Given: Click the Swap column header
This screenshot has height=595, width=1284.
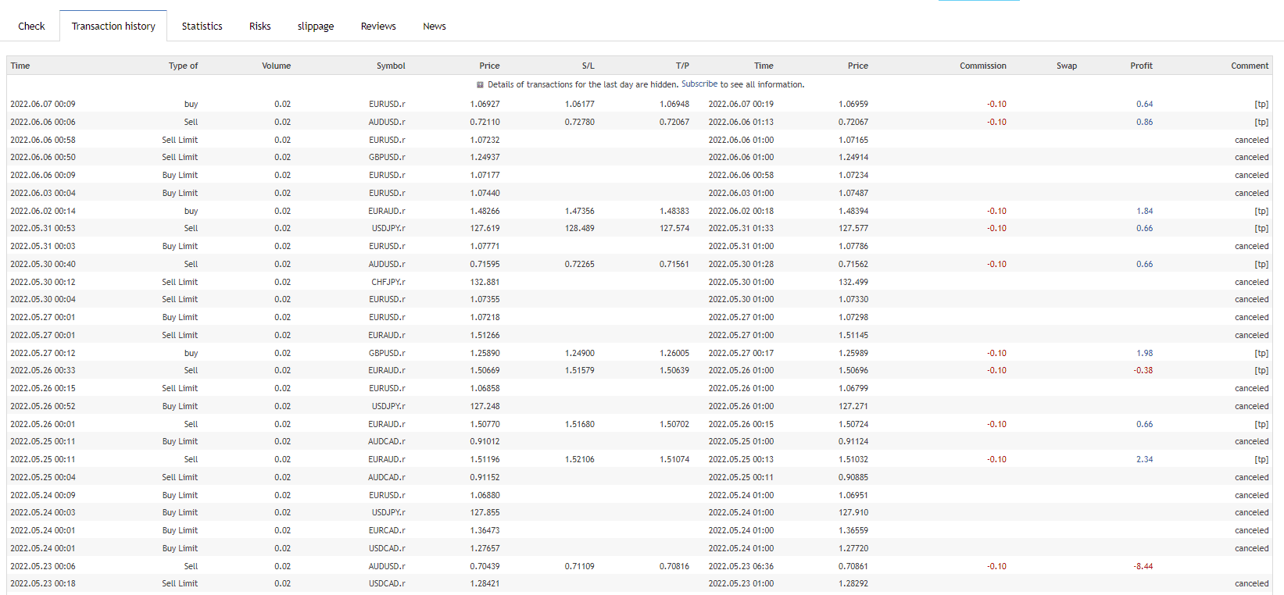Looking at the screenshot, I should (x=1067, y=66).
